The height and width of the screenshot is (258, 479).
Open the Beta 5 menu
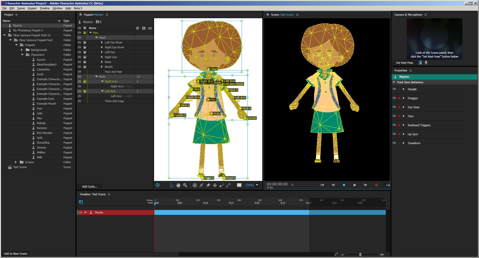(x=78, y=8)
